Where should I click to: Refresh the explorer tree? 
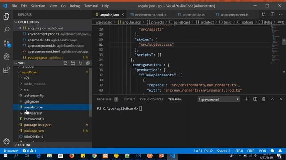pos(80,63)
